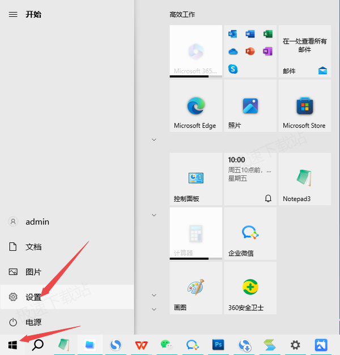
Task: Open 企业微信 icon on the taskbar
Action: (193, 345)
